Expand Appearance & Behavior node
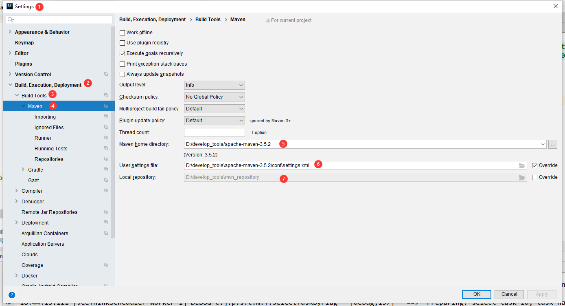Image resolution: width=565 pixels, height=306 pixels. [x=10, y=32]
